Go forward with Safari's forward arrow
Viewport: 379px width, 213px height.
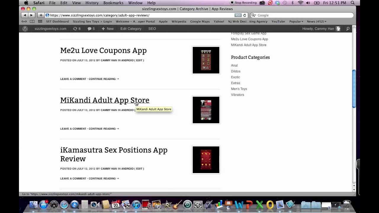(x=31, y=15)
